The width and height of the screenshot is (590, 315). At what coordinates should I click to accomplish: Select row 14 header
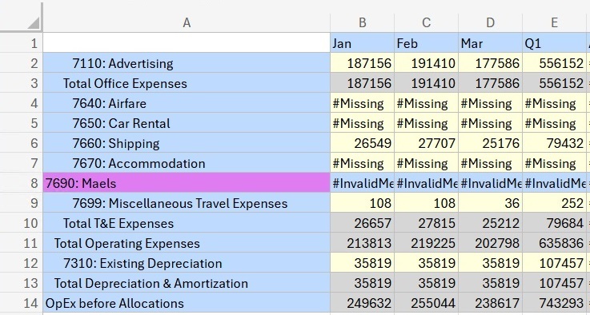22,303
